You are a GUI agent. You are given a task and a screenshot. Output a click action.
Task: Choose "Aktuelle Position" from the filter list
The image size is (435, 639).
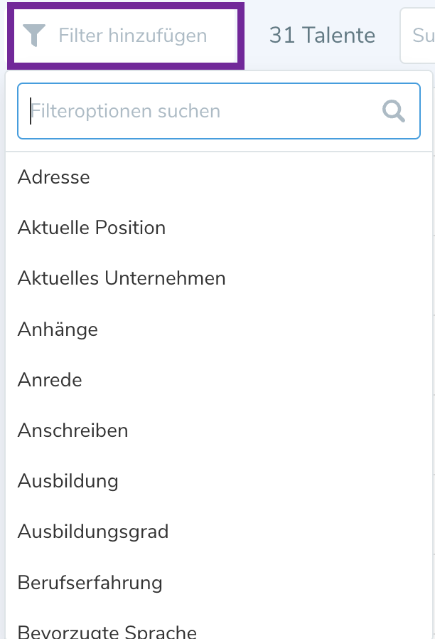coord(92,228)
